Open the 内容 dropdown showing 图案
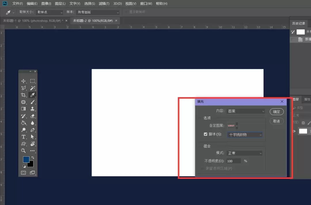Viewport: 311px width, 205px height. click(x=246, y=111)
